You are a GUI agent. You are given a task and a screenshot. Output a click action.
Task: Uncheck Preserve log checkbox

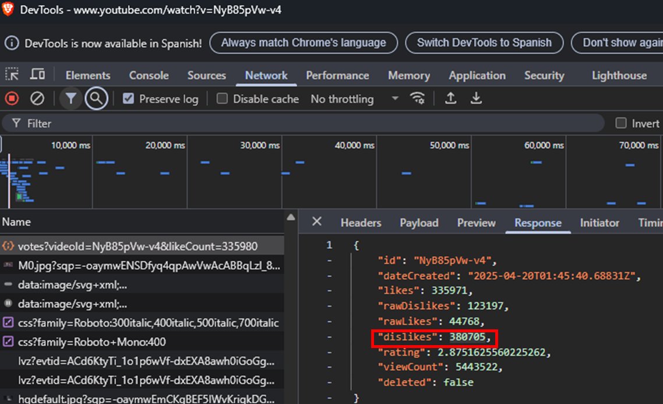(128, 99)
